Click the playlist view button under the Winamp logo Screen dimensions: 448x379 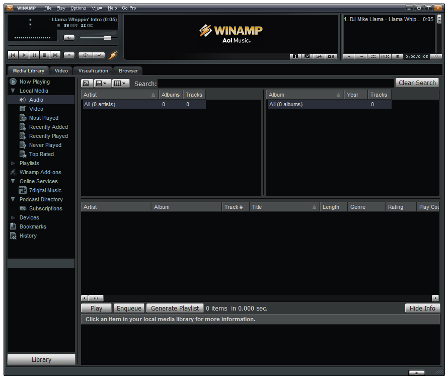[x=331, y=56]
